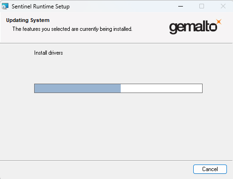
Task: Click the Cancel button
Action: (210, 169)
